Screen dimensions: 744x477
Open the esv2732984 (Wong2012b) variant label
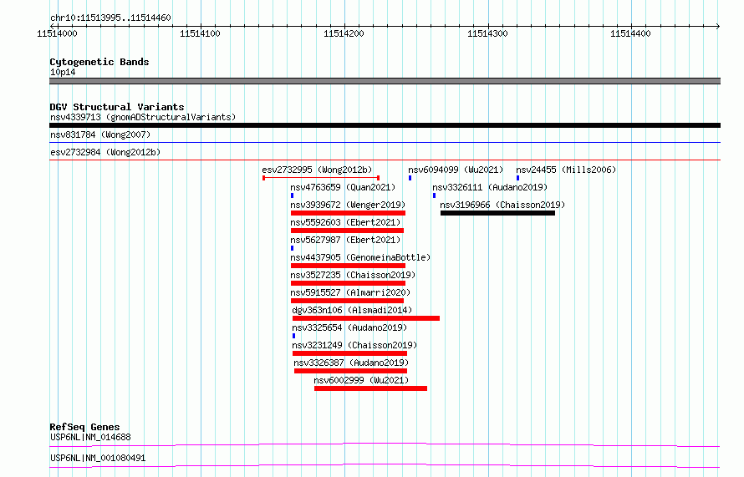(105, 152)
